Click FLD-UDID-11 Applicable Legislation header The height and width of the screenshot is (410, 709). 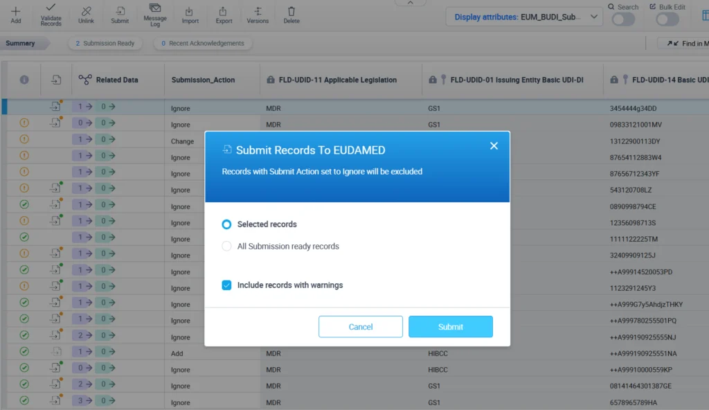pos(338,80)
